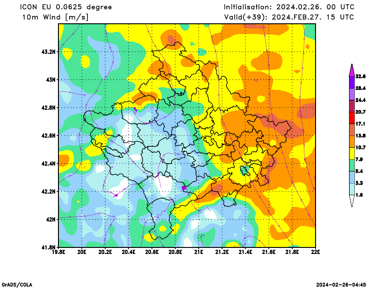Click the 43N latitude label
The width and height of the screenshot is (374, 288).
(x=50, y=80)
